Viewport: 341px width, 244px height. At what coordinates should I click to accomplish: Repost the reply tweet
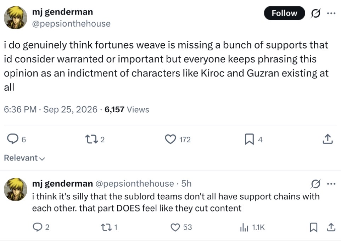point(110,227)
